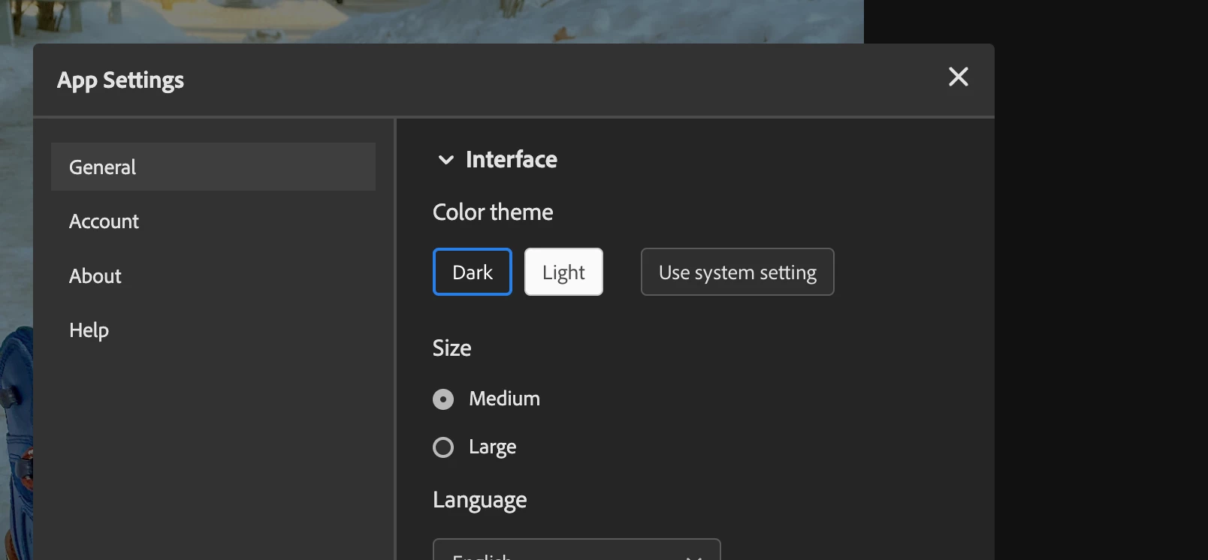The height and width of the screenshot is (560, 1208).
Task: Open the Language dropdown
Action: point(577,551)
